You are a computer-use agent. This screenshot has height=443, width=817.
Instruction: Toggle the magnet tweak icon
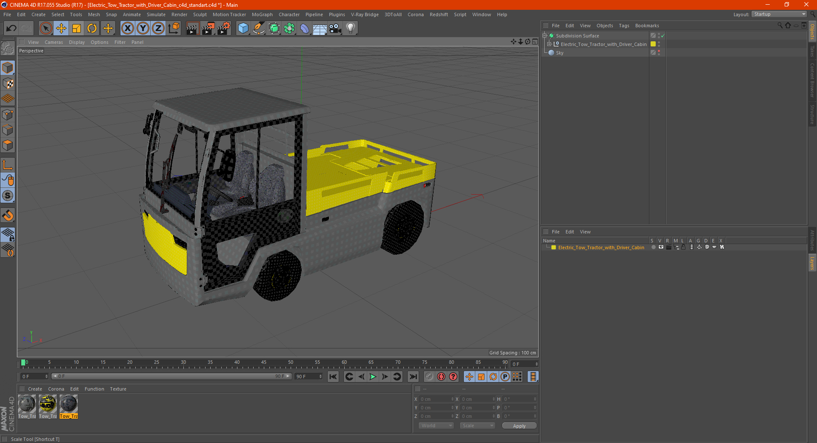(8, 216)
